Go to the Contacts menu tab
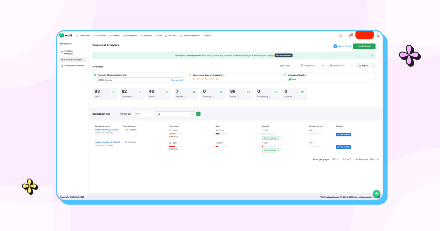This screenshot has width=440, height=231. pyautogui.click(x=114, y=36)
